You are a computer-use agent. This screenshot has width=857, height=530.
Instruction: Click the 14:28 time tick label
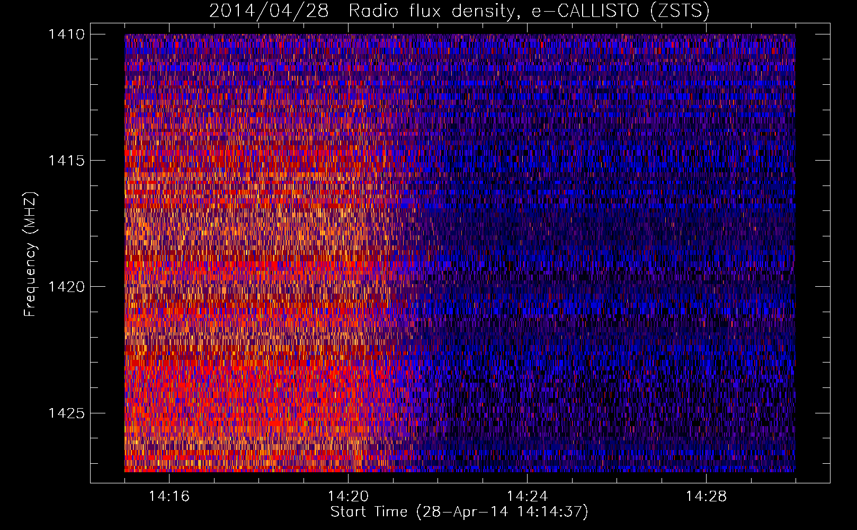click(706, 496)
